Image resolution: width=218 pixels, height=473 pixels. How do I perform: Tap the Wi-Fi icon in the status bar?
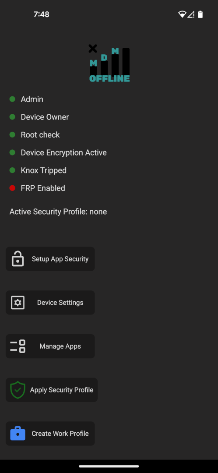182,14
